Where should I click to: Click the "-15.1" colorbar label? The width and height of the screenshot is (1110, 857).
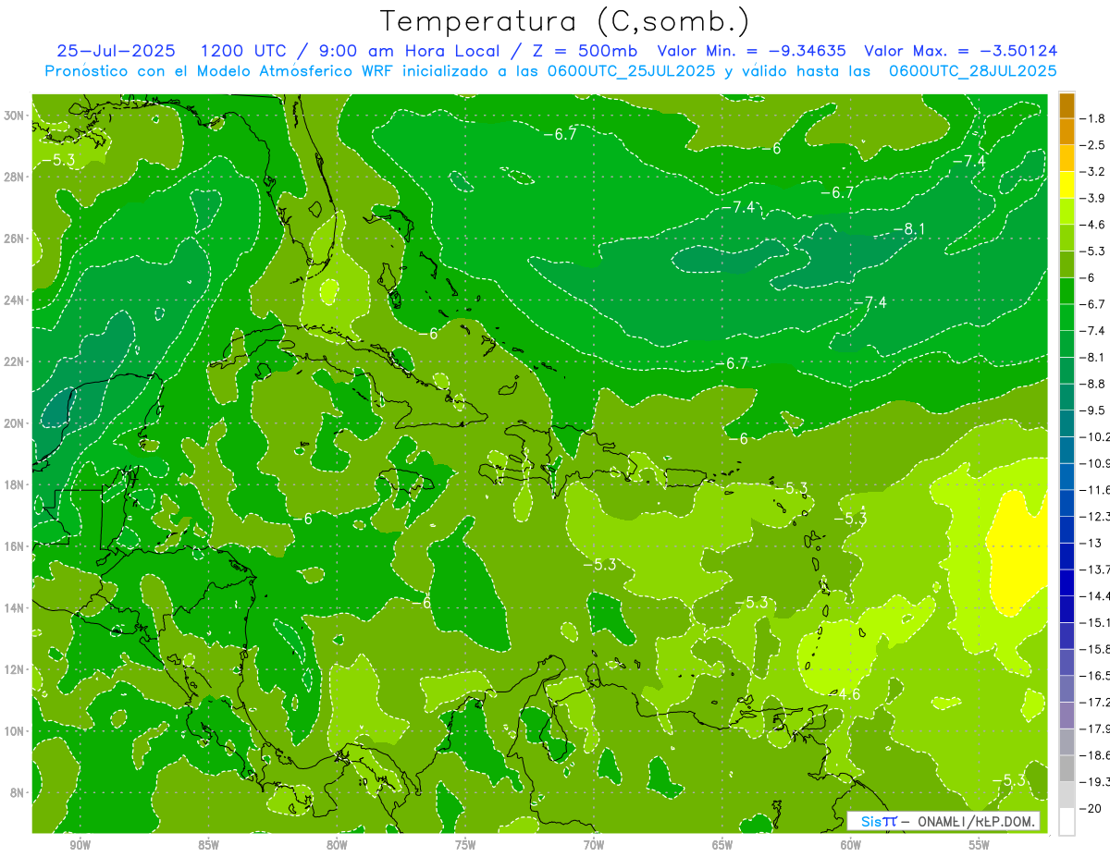click(1096, 622)
